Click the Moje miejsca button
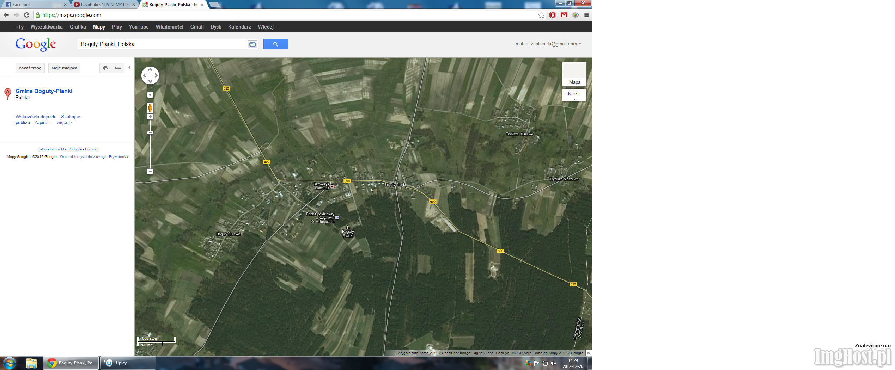 [x=64, y=68]
